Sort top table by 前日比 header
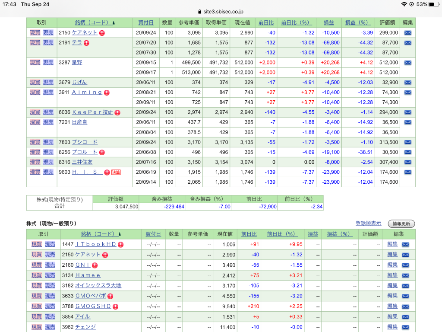This screenshot has width=442, height=332. [x=266, y=22]
